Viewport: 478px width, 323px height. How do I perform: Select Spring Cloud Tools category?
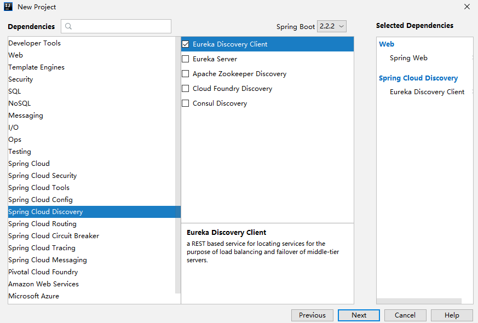(x=92, y=188)
